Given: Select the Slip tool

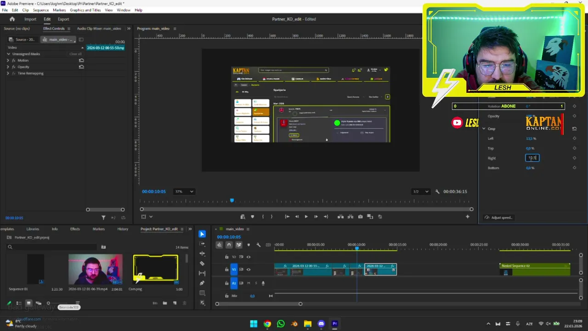Looking at the screenshot, I should click(202, 273).
